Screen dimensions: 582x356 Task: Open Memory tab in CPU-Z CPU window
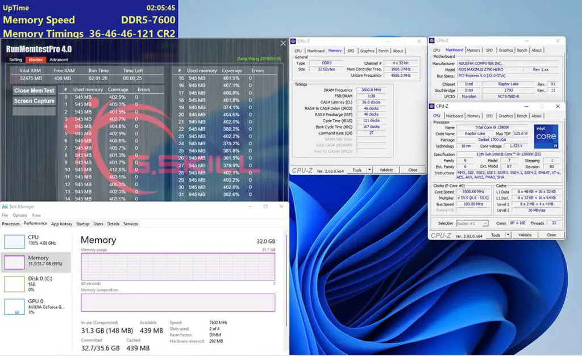coord(473,116)
